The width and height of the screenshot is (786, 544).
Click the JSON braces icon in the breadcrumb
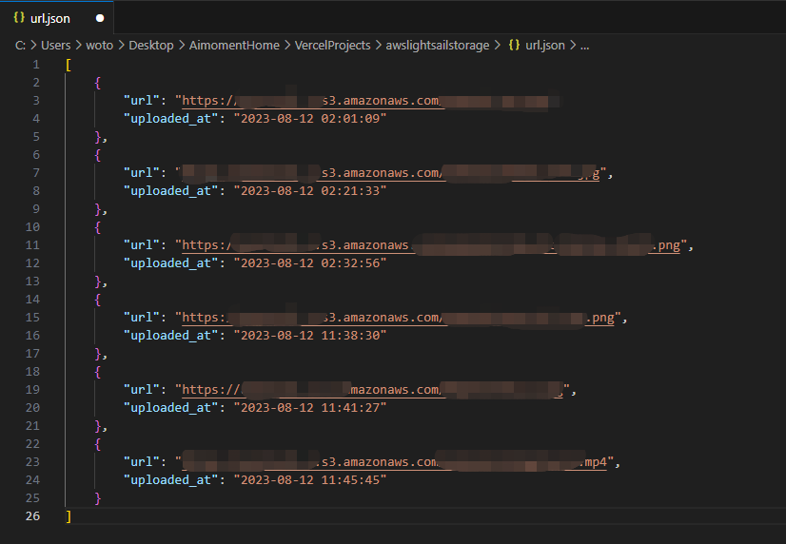[x=514, y=45]
